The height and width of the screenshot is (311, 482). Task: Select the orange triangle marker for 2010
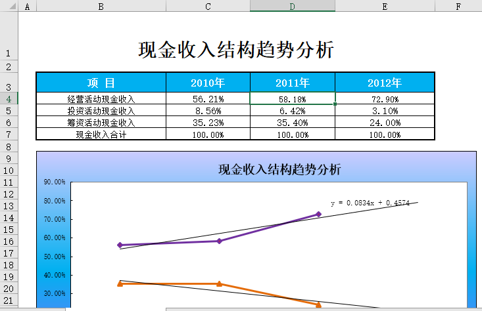[120, 283]
